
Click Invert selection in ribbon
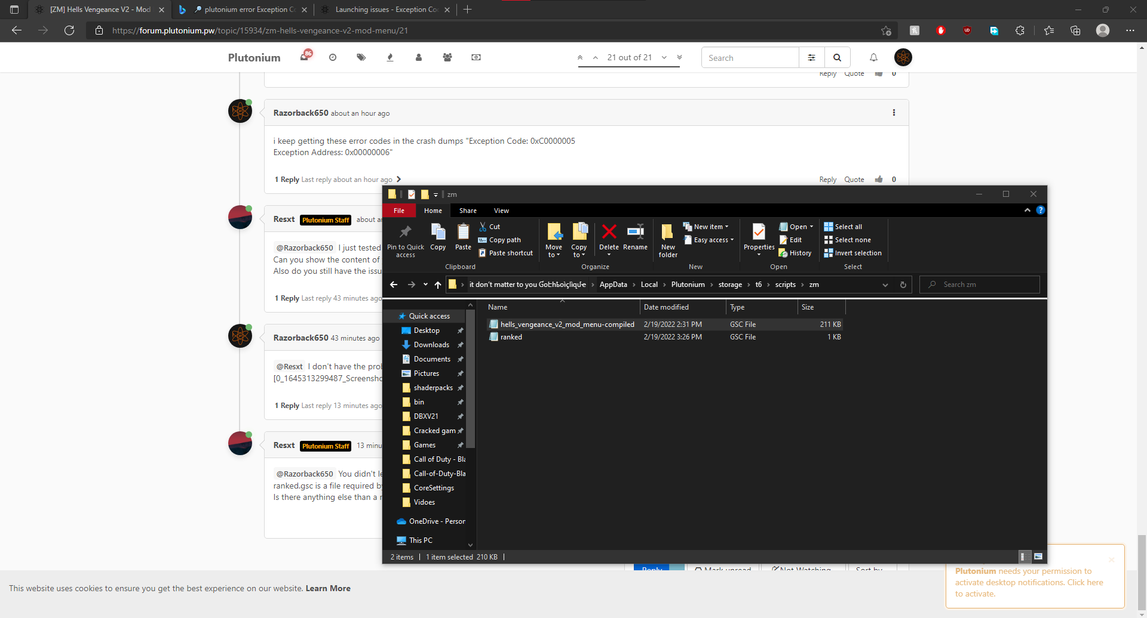(852, 253)
